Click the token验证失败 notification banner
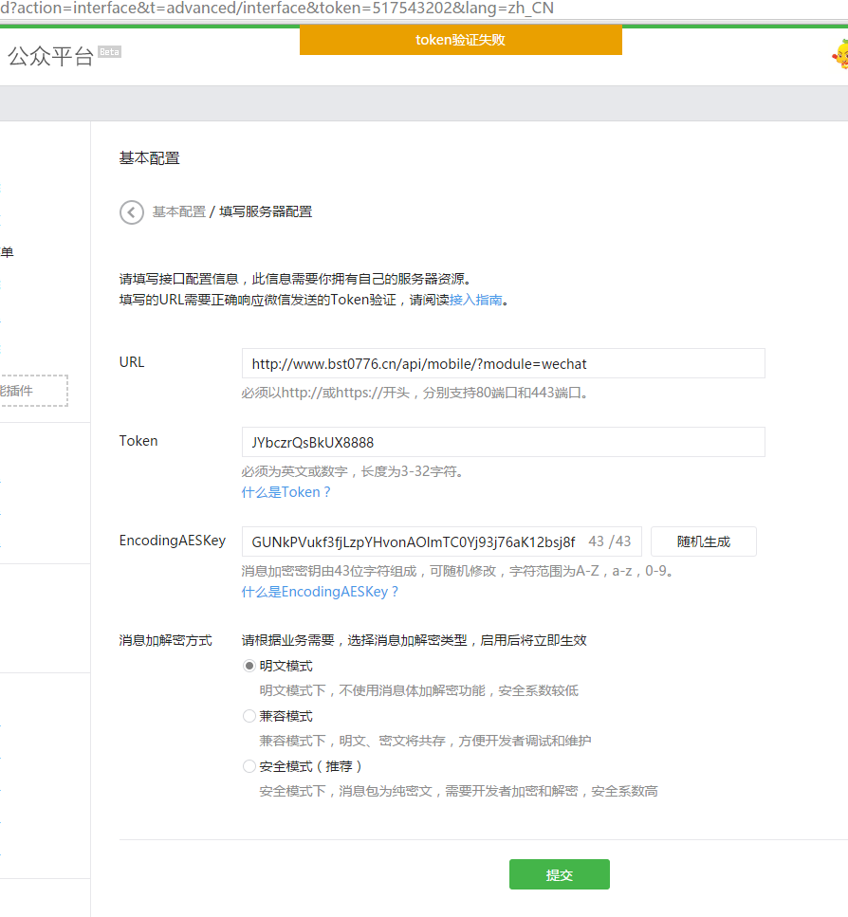Viewport: 848px width, 917px height. 461,40
